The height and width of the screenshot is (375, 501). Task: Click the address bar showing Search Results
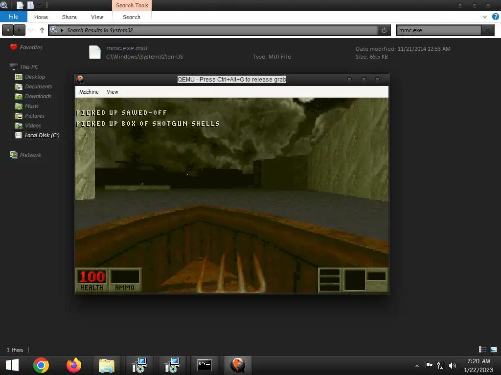click(213, 30)
